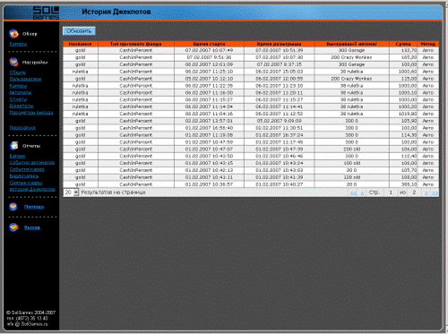Go to previous page with single « link
Image resolution: width=448 pixels, height=334 pixels.
[362, 193]
